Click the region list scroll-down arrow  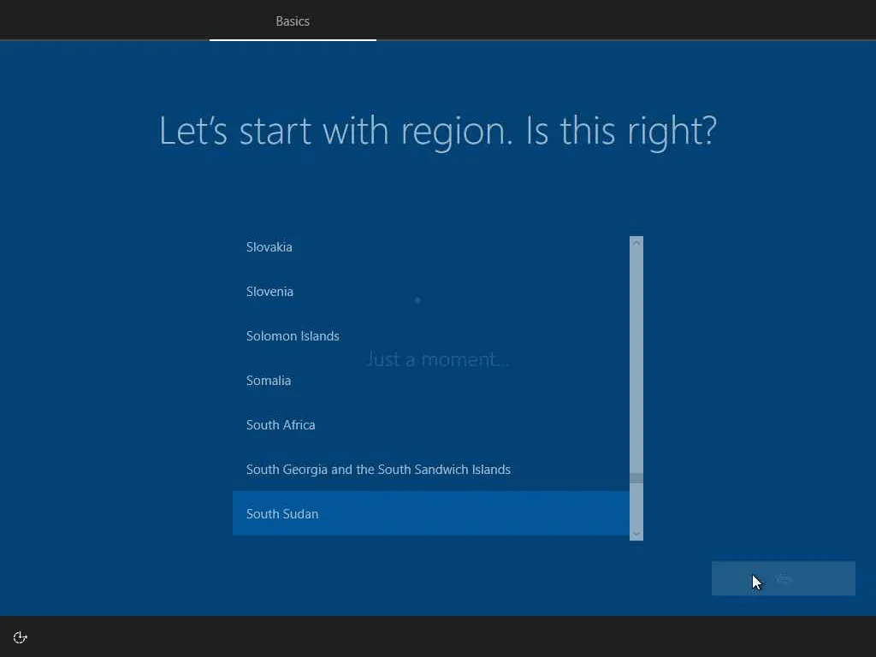(x=636, y=534)
